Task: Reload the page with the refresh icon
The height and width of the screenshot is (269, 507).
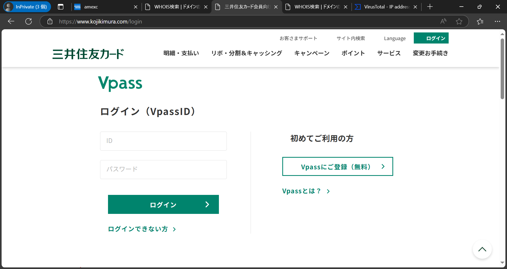Action: [29, 21]
